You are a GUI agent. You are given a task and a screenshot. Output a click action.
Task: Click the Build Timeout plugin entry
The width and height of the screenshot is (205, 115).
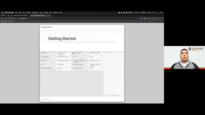(x=79, y=54)
